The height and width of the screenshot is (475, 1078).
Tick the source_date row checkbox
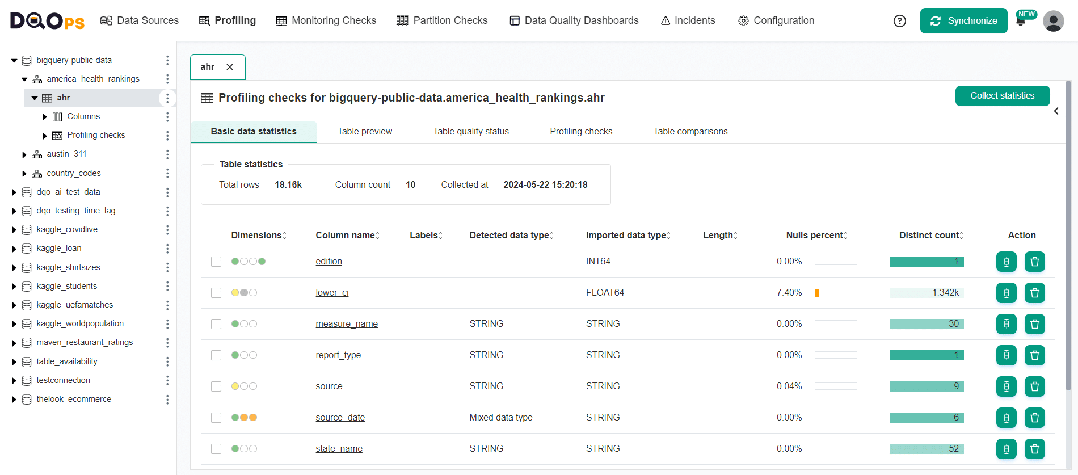click(216, 418)
